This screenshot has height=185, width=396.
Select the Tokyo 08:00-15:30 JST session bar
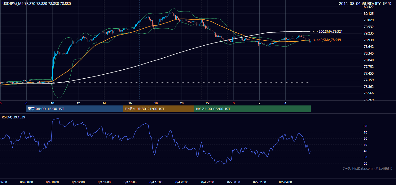point(74,109)
